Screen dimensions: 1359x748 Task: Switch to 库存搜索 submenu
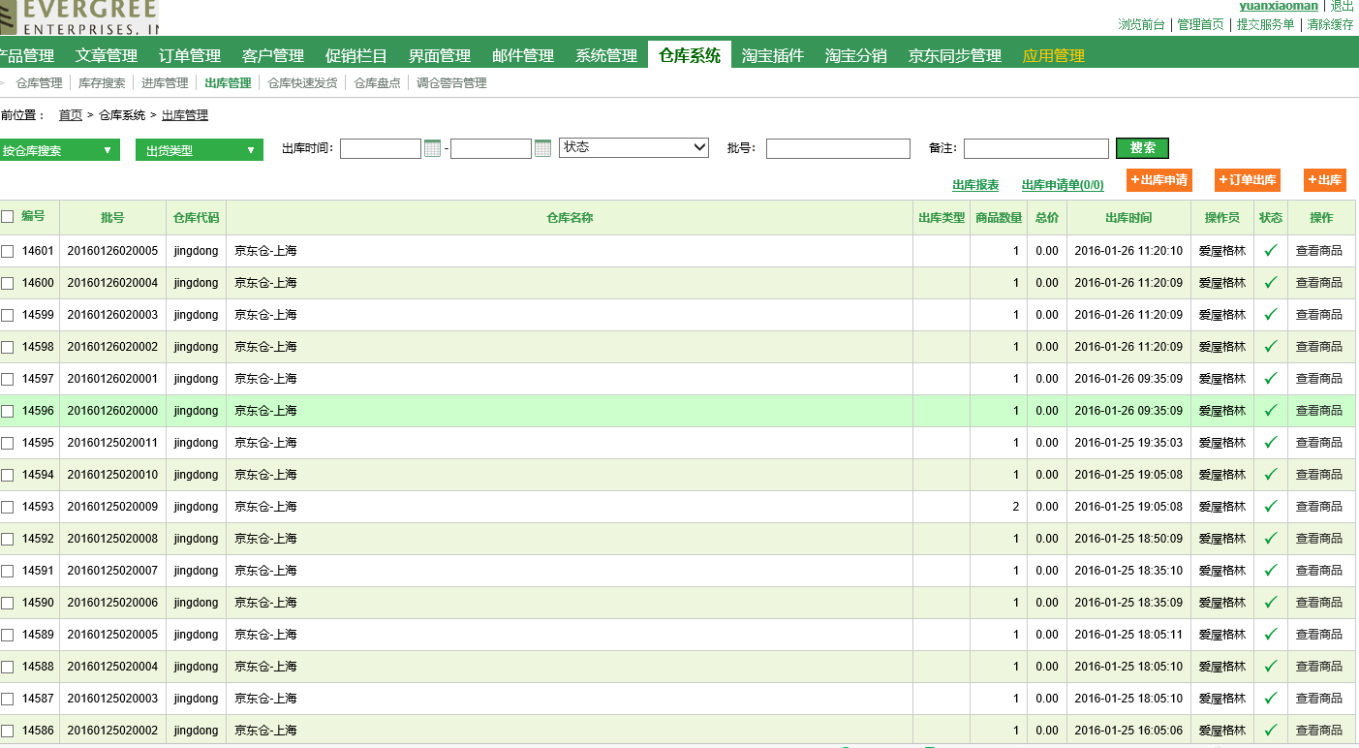point(102,83)
